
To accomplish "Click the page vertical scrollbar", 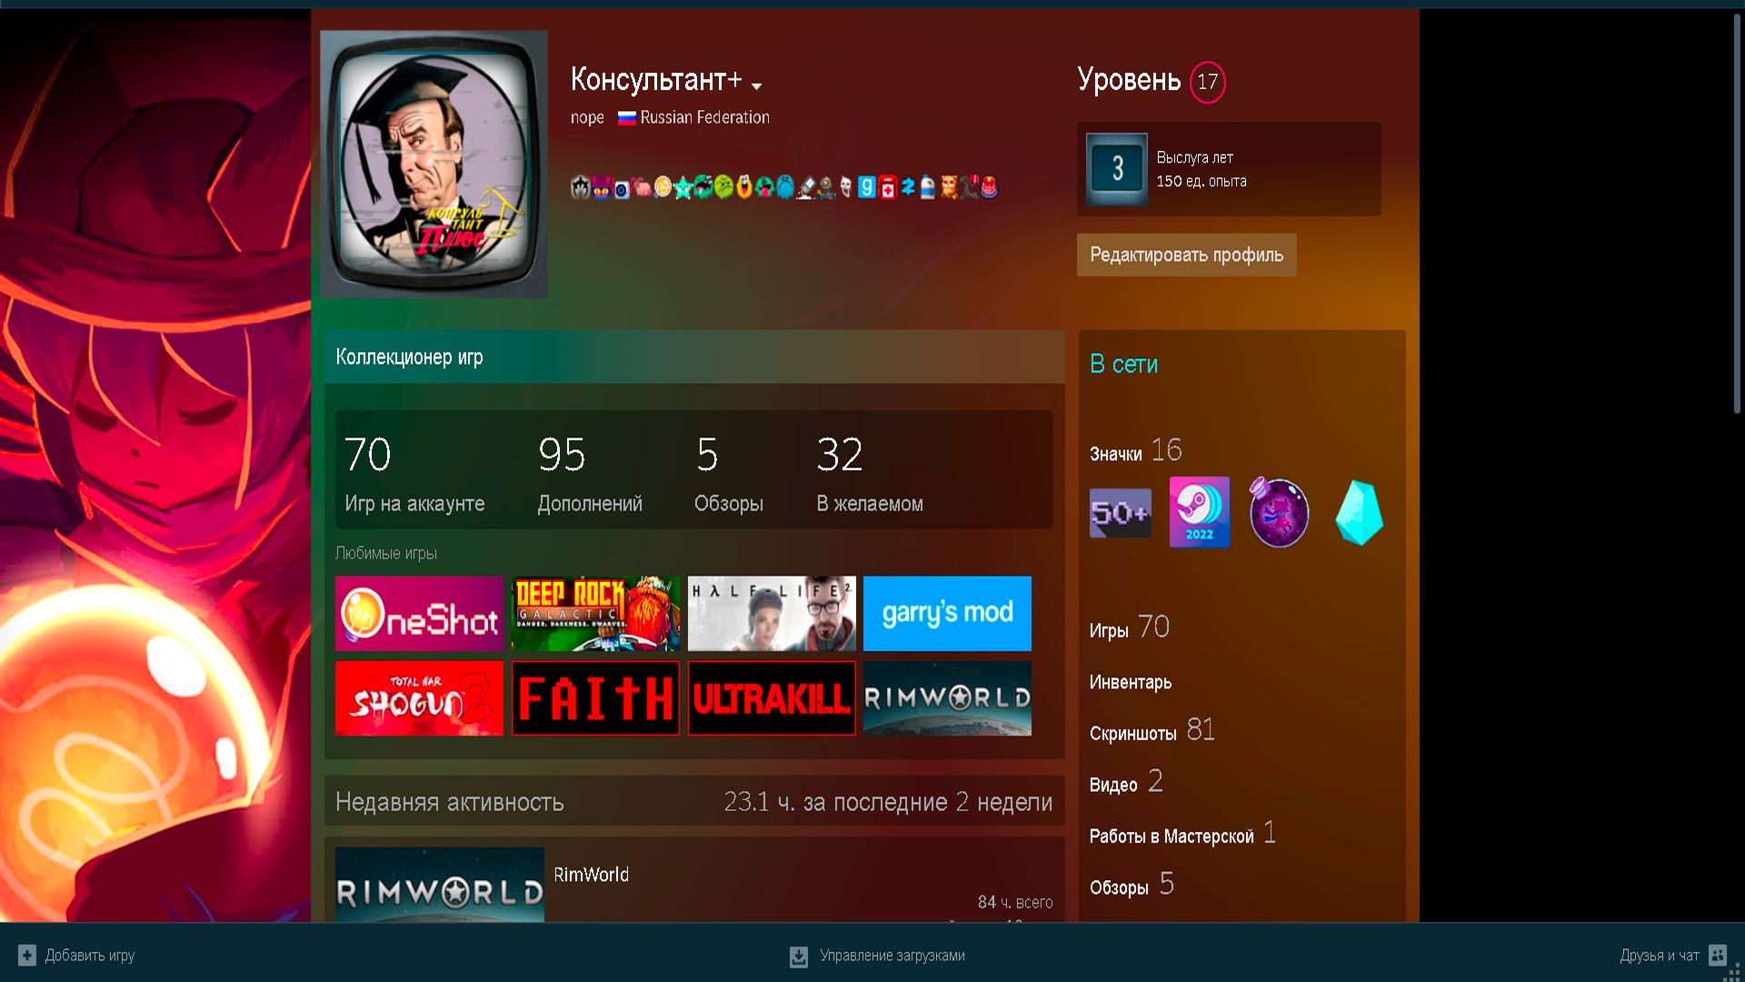I will [x=1737, y=213].
